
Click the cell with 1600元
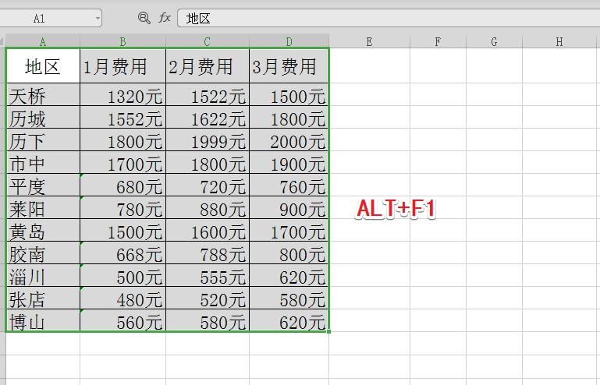click(x=208, y=230)
